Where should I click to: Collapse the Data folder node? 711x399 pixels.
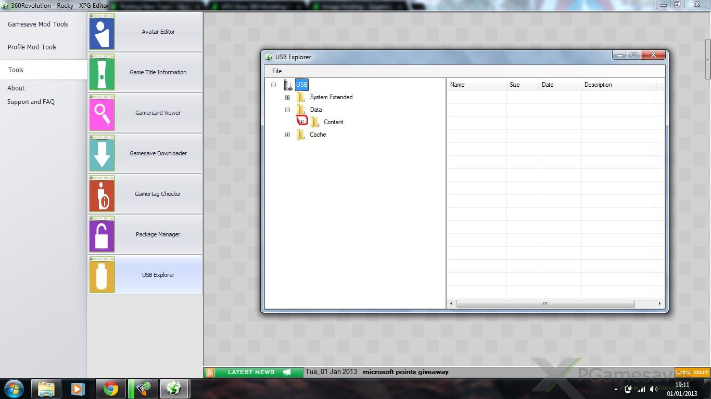[x=287, y=110]
